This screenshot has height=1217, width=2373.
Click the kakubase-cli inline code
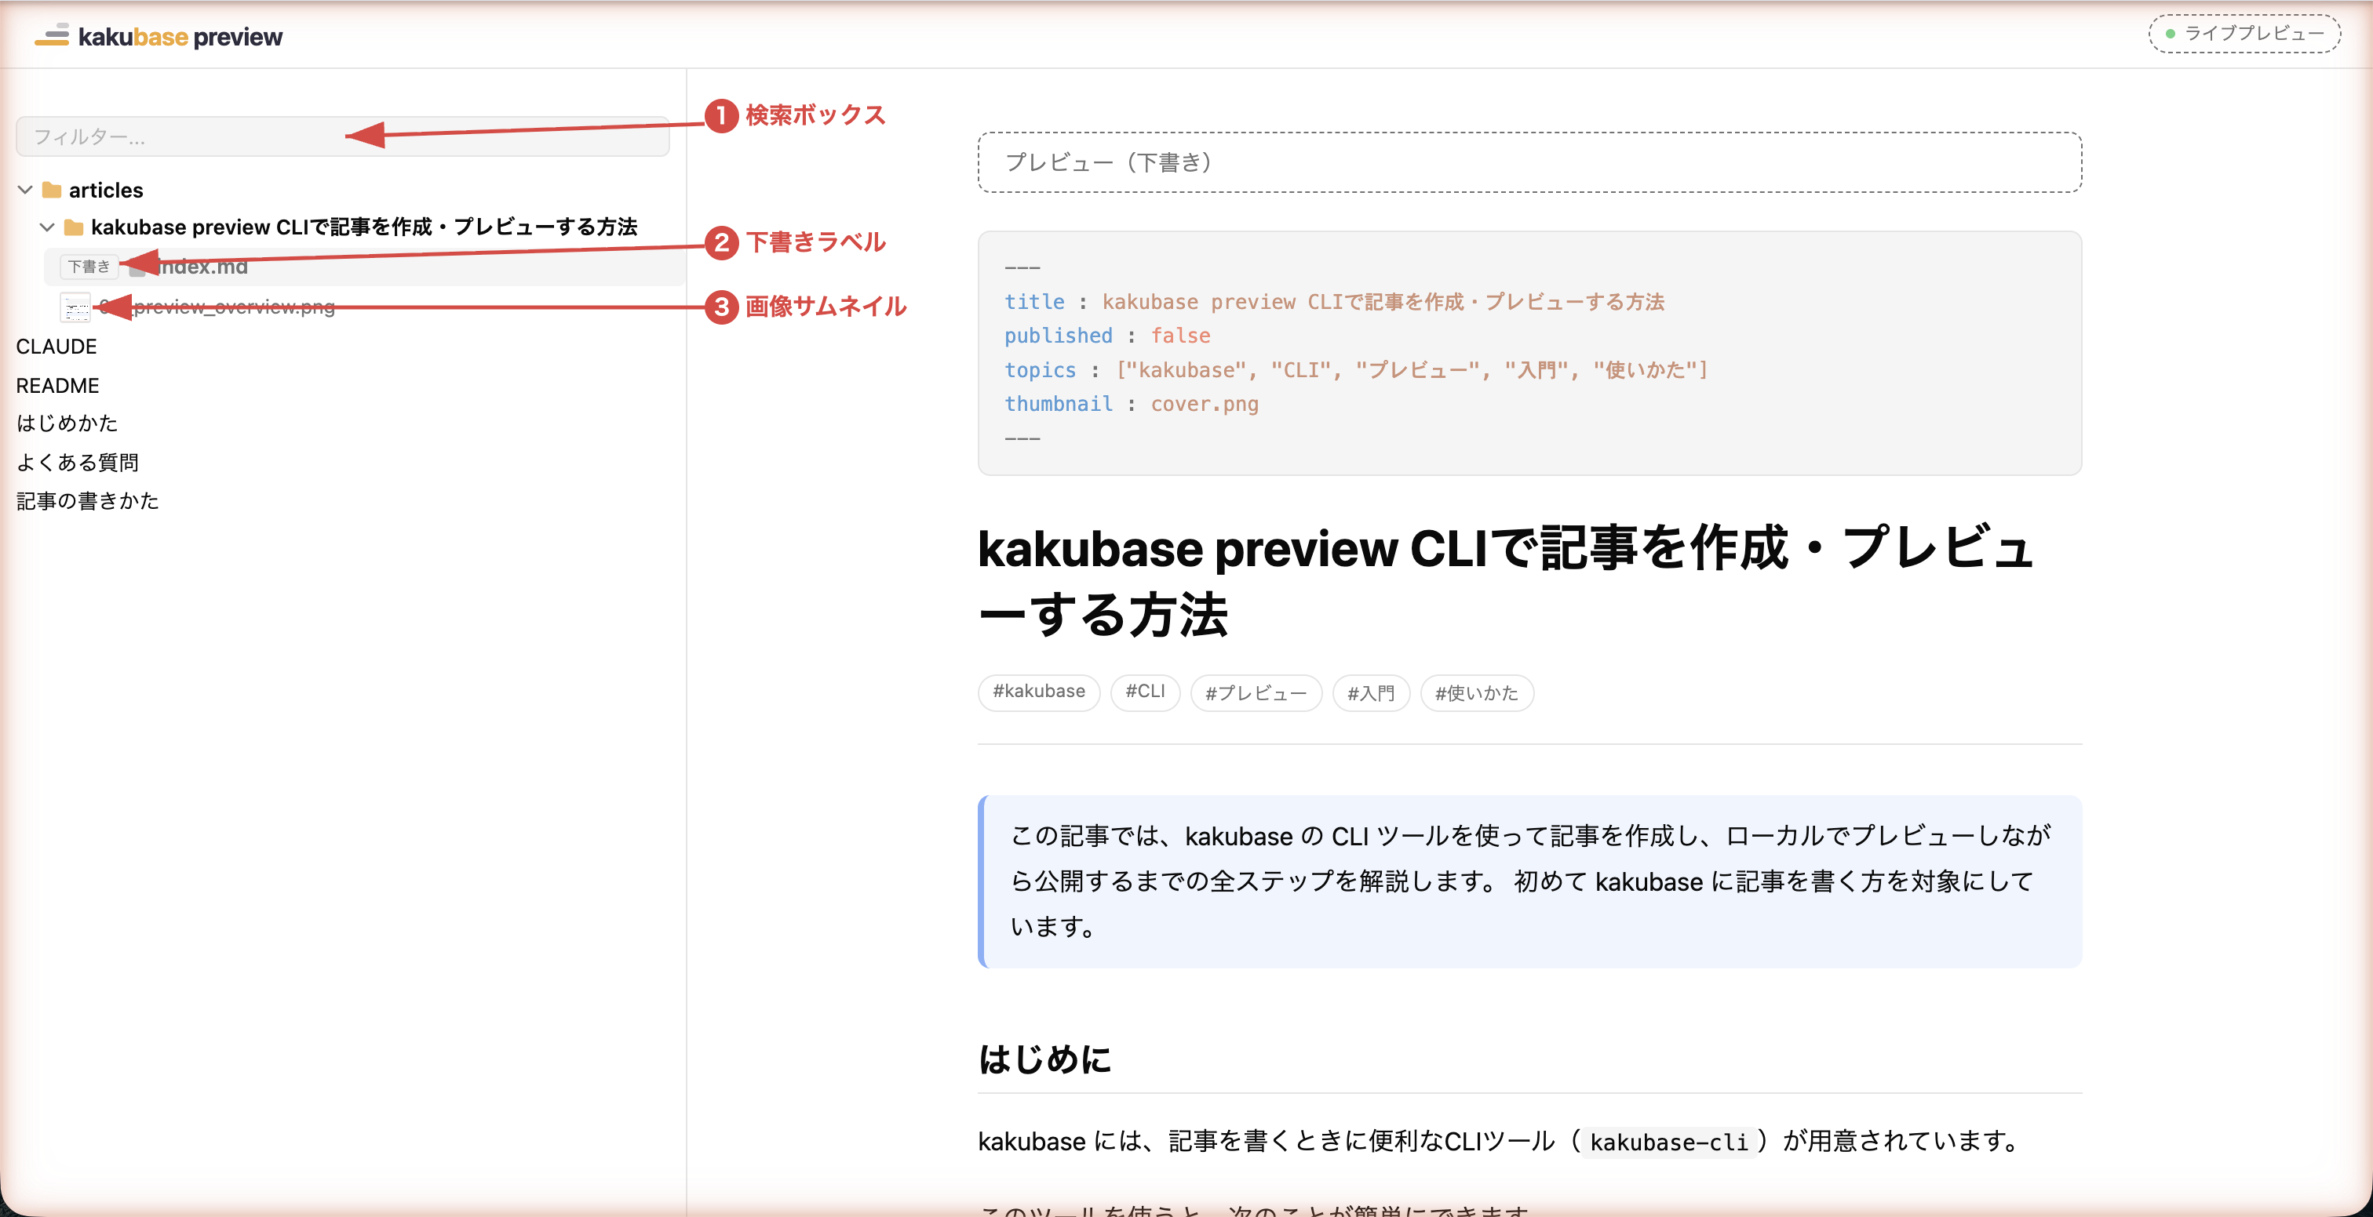coord(1668,1142)
